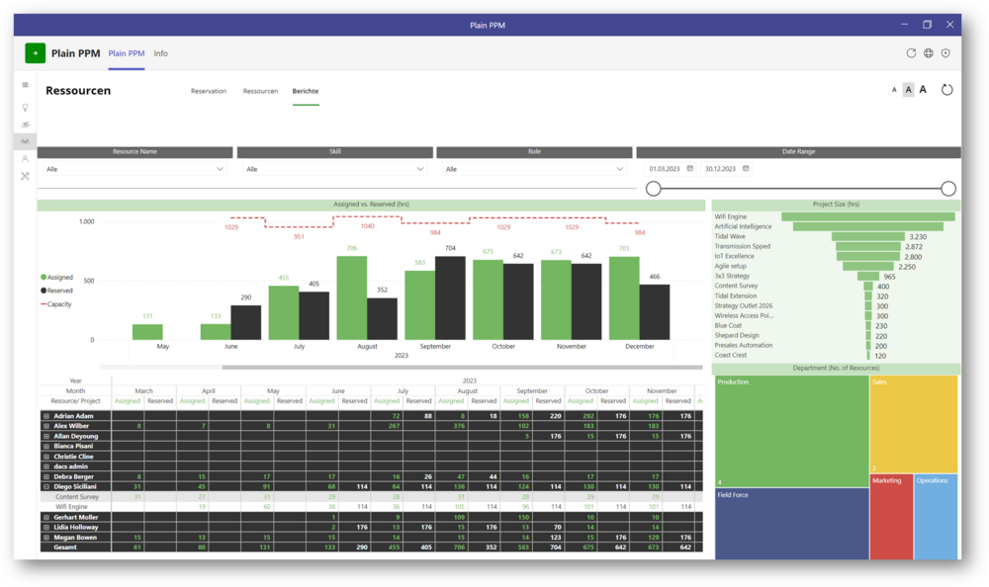Click the shield icon in the top bar
This screenshot has width=989, height=587.
point(945,53)
